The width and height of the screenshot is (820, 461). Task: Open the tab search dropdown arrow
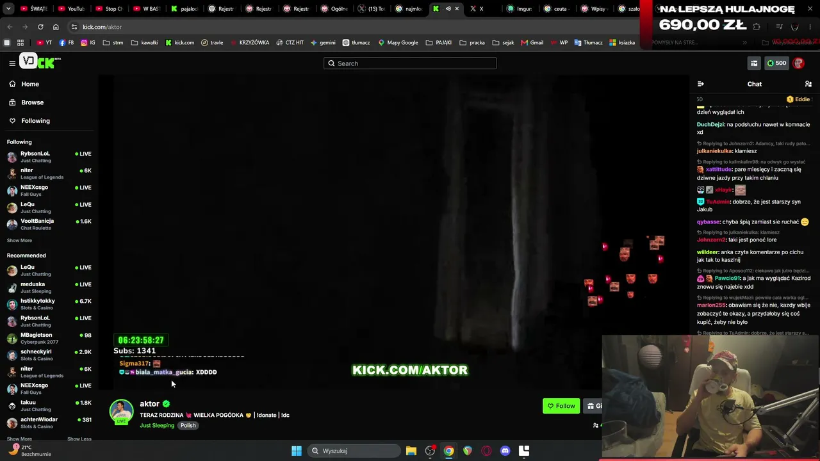click(x=8, y=9)
